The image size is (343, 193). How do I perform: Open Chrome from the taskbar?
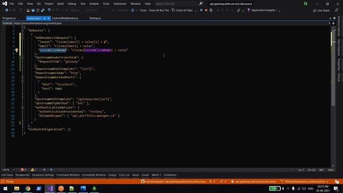tap(28, 188)
